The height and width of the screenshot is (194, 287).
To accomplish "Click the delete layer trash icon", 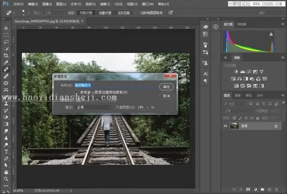I will point(276,190).
